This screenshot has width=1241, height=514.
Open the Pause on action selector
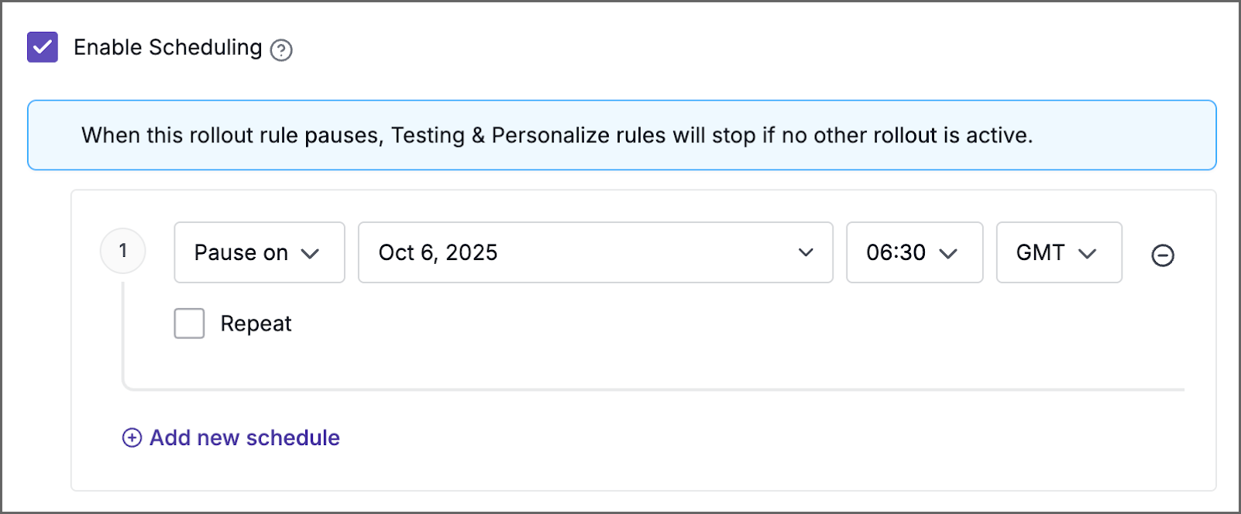tap(259, 252)
